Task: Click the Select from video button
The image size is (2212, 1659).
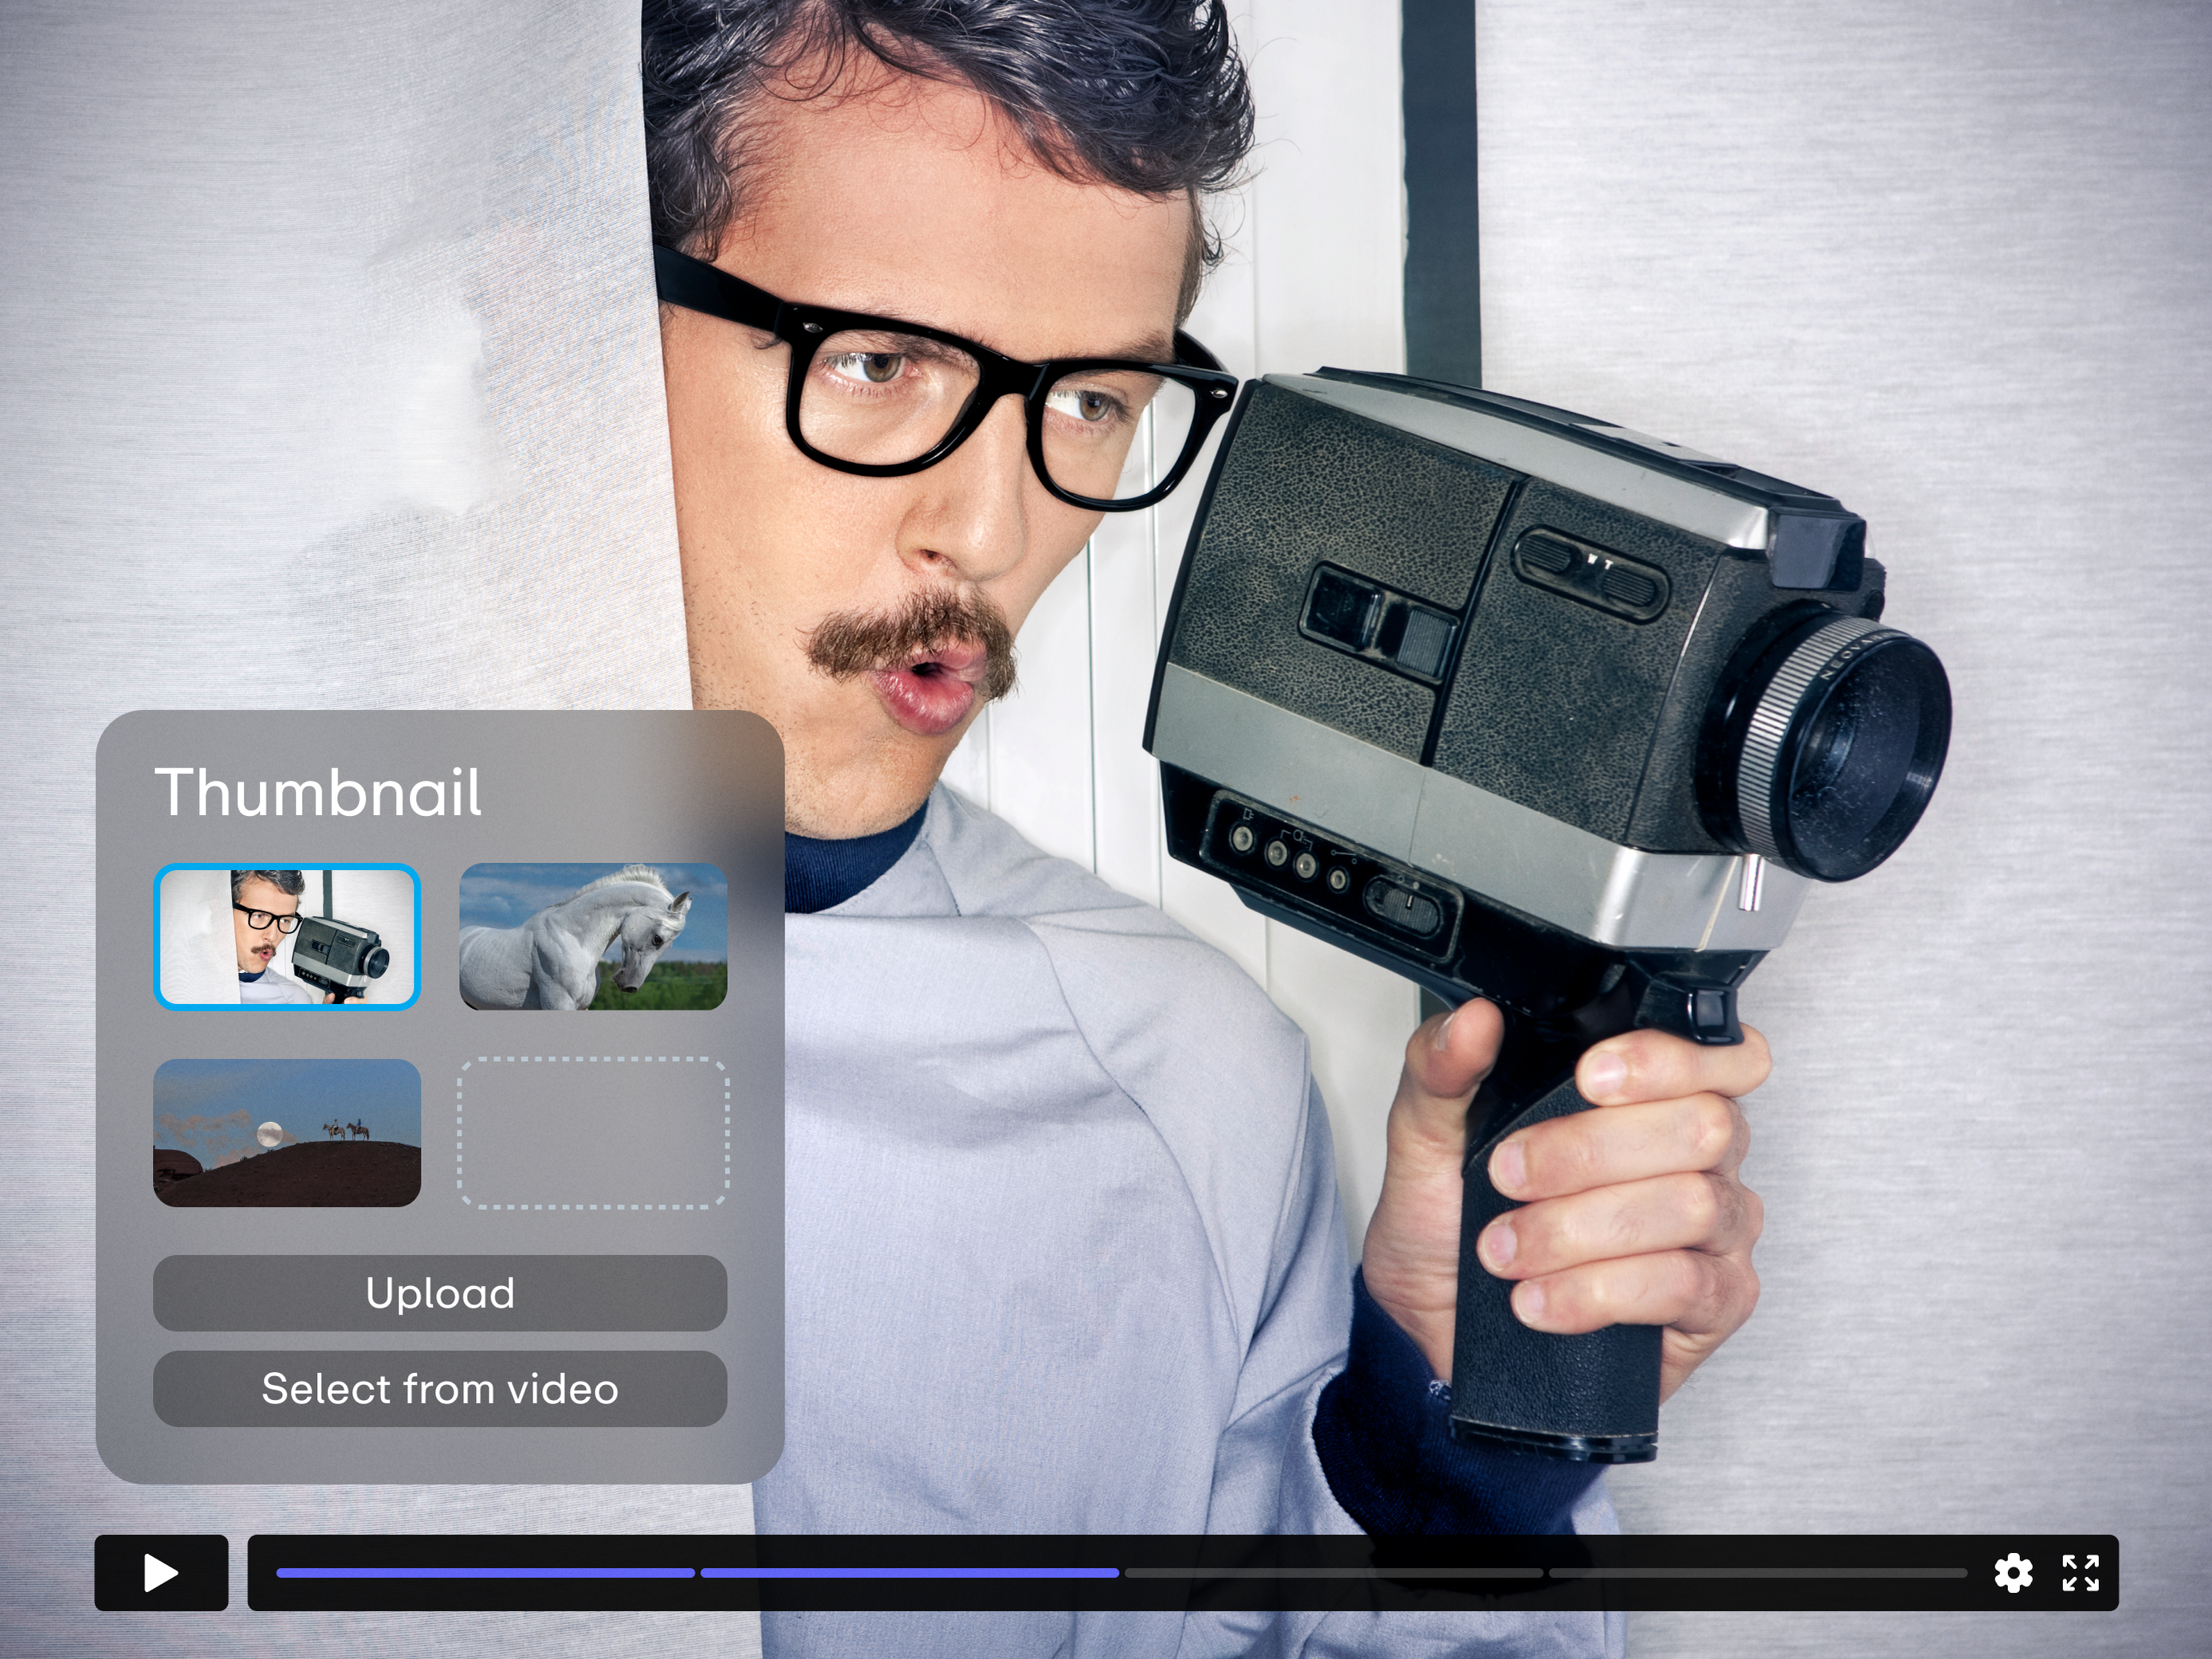Action: click(x=440, y=1390)
